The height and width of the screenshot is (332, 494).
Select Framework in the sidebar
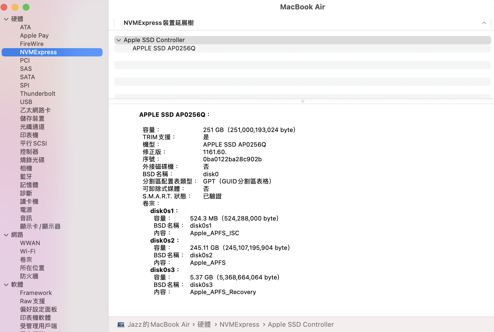(x=36, y=293)
